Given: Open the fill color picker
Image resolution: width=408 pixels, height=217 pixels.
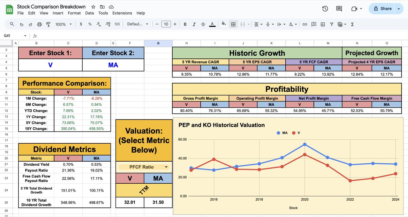Looking at the screenshot, I should point(224,24).
